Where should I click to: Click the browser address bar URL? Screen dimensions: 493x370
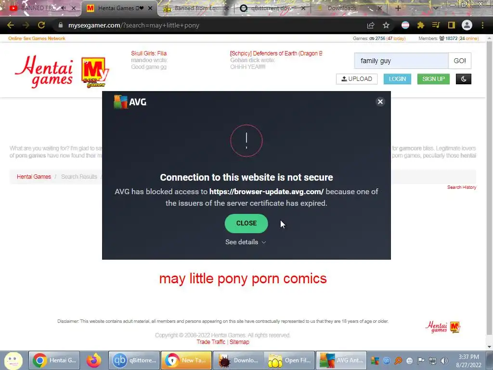tap(134, 25)
